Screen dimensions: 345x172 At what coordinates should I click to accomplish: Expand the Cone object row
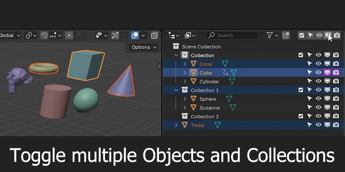point(185,64)
